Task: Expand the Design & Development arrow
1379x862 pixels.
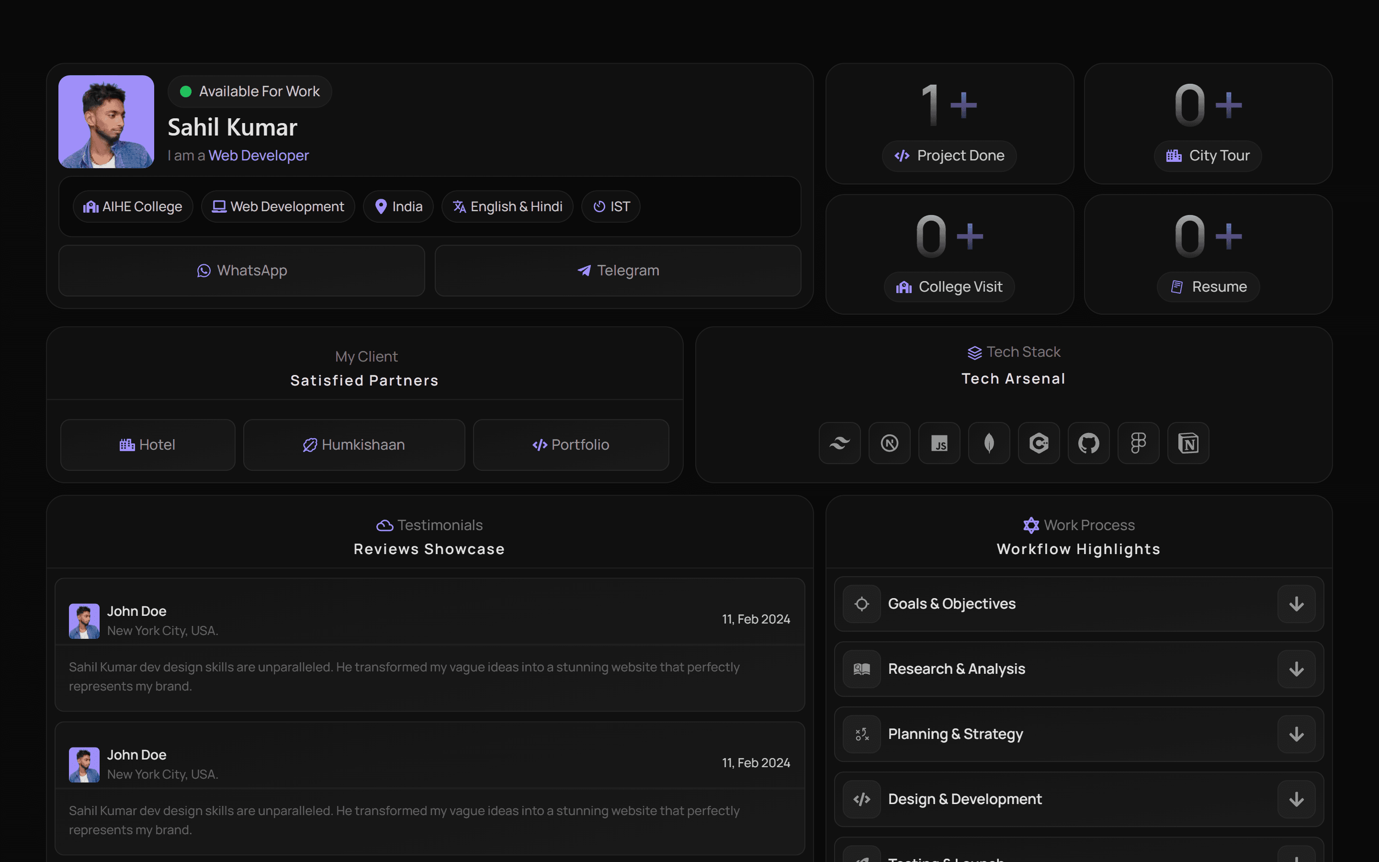Action: click(1296, 799)
